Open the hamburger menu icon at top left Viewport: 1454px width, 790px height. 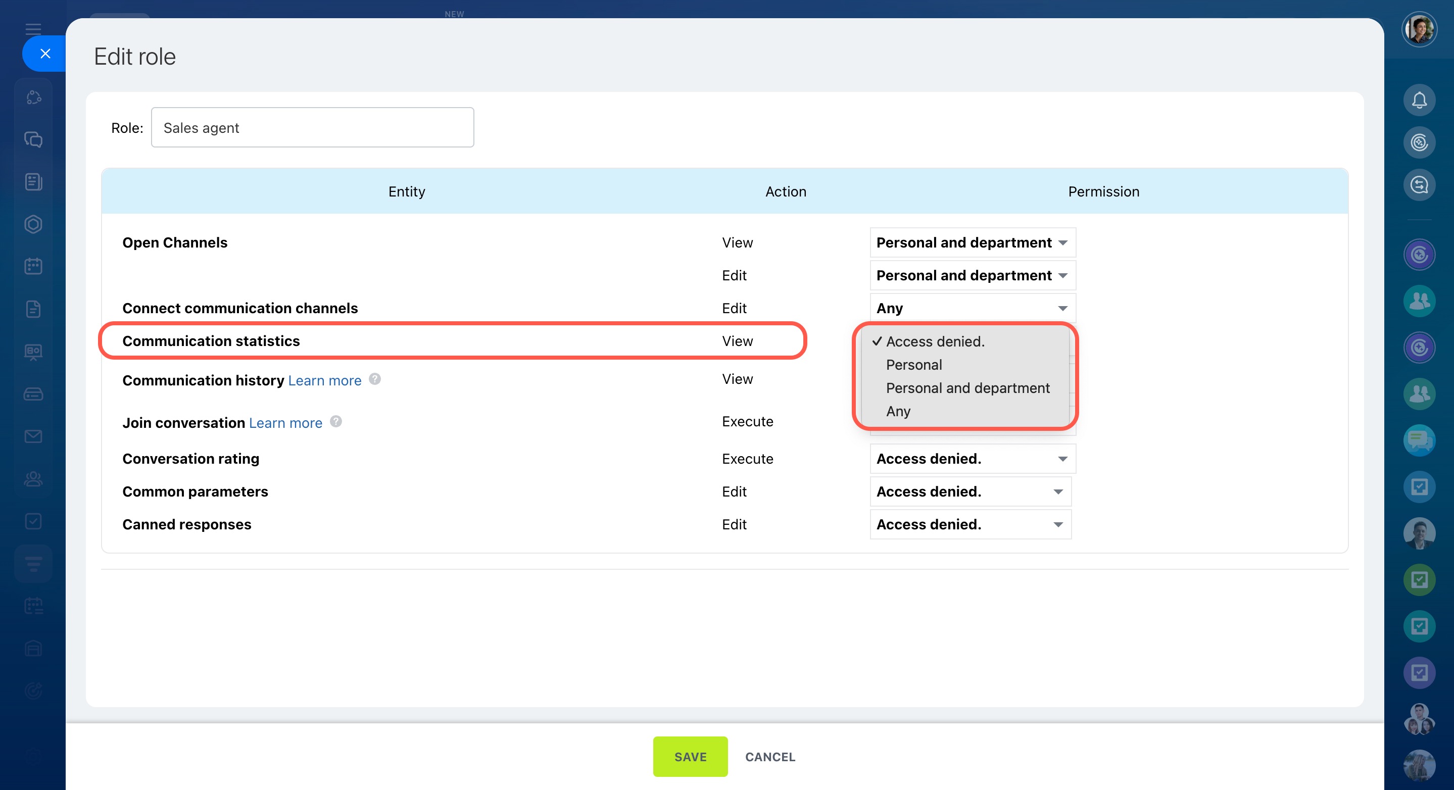(33, 28)
